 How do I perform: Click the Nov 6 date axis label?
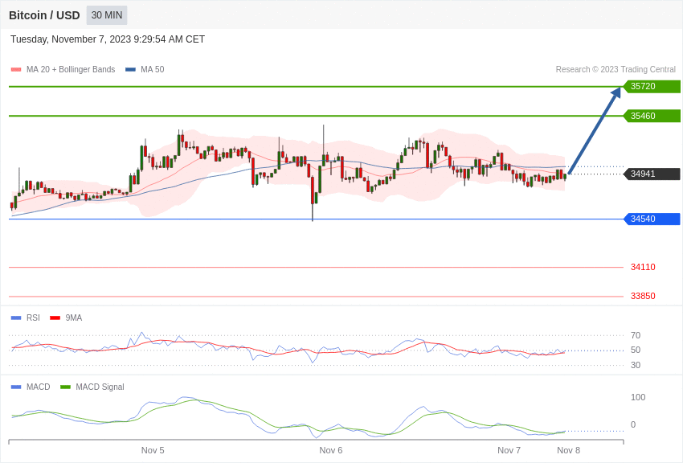coord(330,450)
